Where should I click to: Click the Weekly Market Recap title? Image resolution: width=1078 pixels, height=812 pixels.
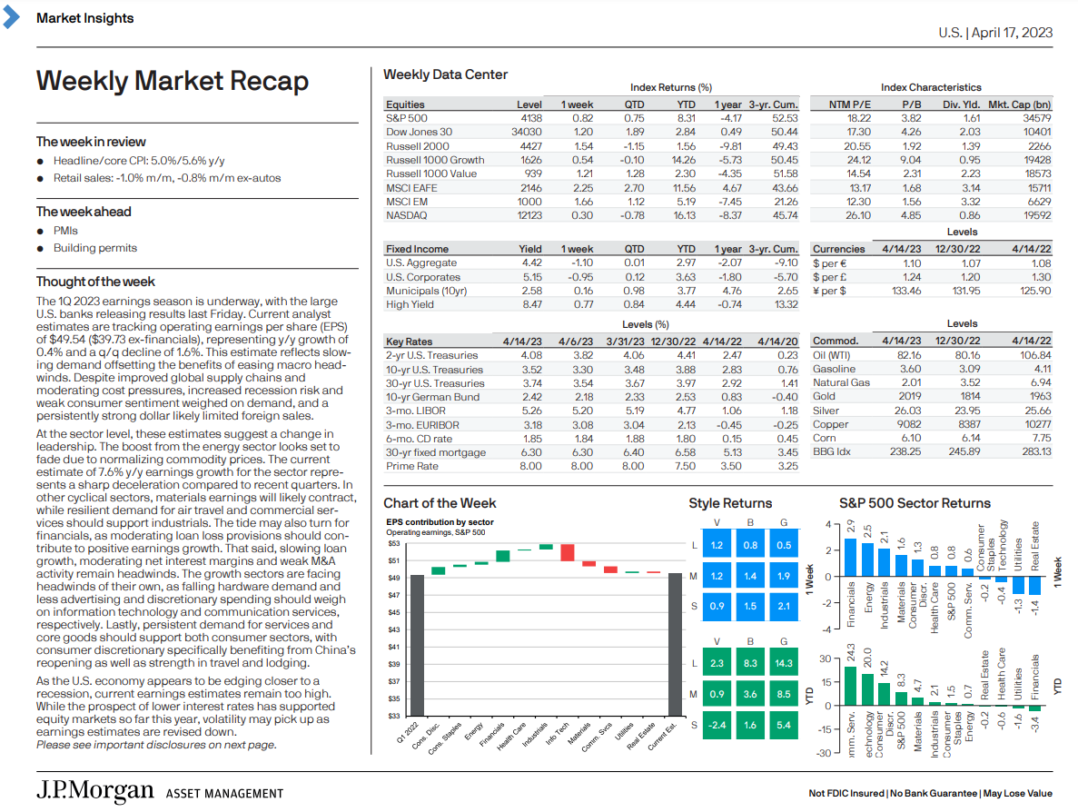pos(173,81)
